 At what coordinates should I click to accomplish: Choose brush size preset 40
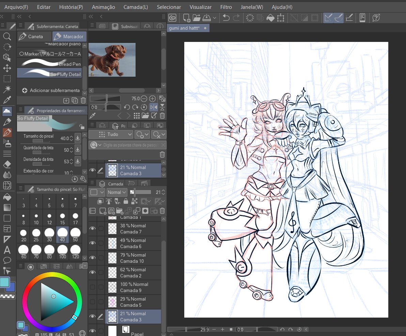click(62, 234)
